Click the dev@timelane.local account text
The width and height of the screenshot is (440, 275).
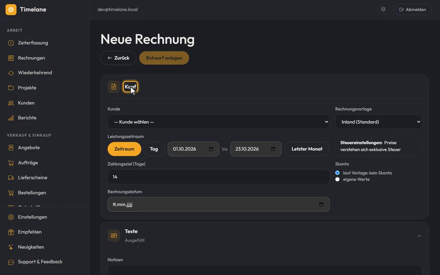(x=118, y=10)
